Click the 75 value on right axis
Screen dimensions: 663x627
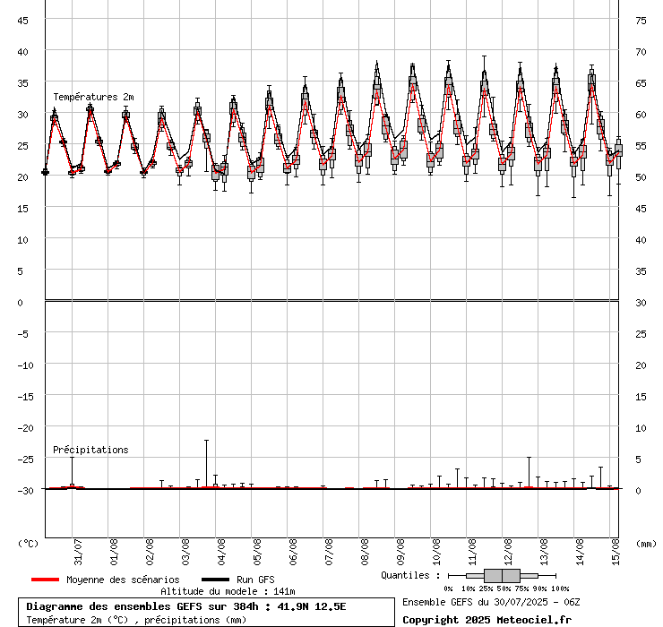coord(641,21)
